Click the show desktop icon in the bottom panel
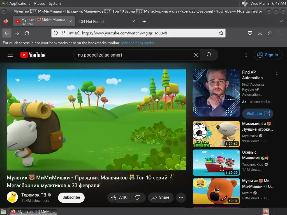 pyautogui.click(x=3, y=212)
